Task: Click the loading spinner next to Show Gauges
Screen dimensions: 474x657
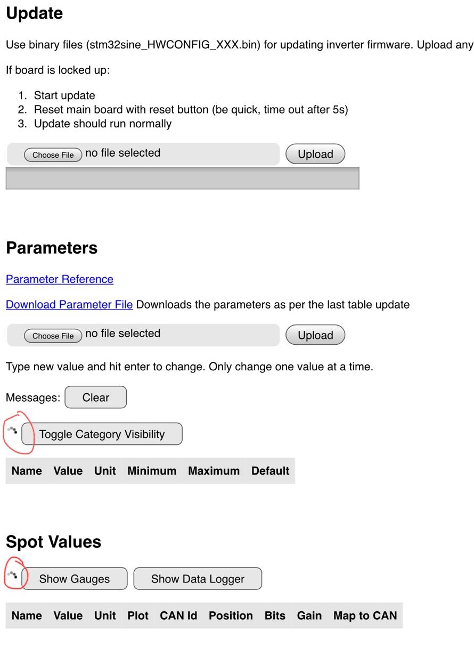Action: tap(13, 575)
